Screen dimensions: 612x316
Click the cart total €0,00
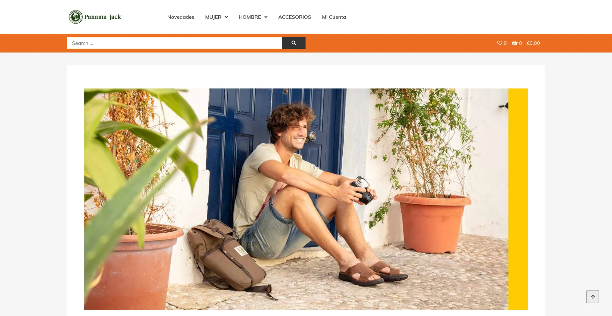point(533,43)
